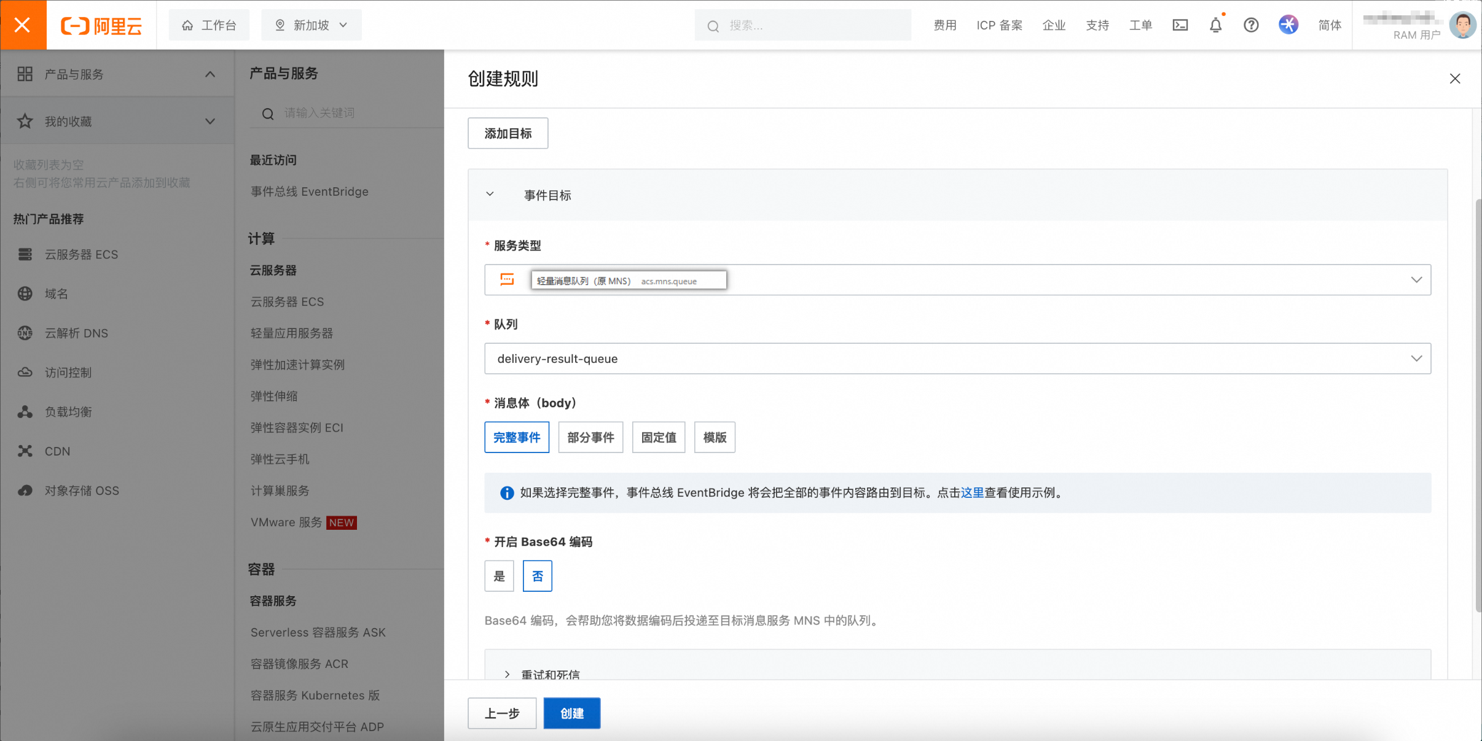Click the 产品与服务 grid icon

coord(25,74)
